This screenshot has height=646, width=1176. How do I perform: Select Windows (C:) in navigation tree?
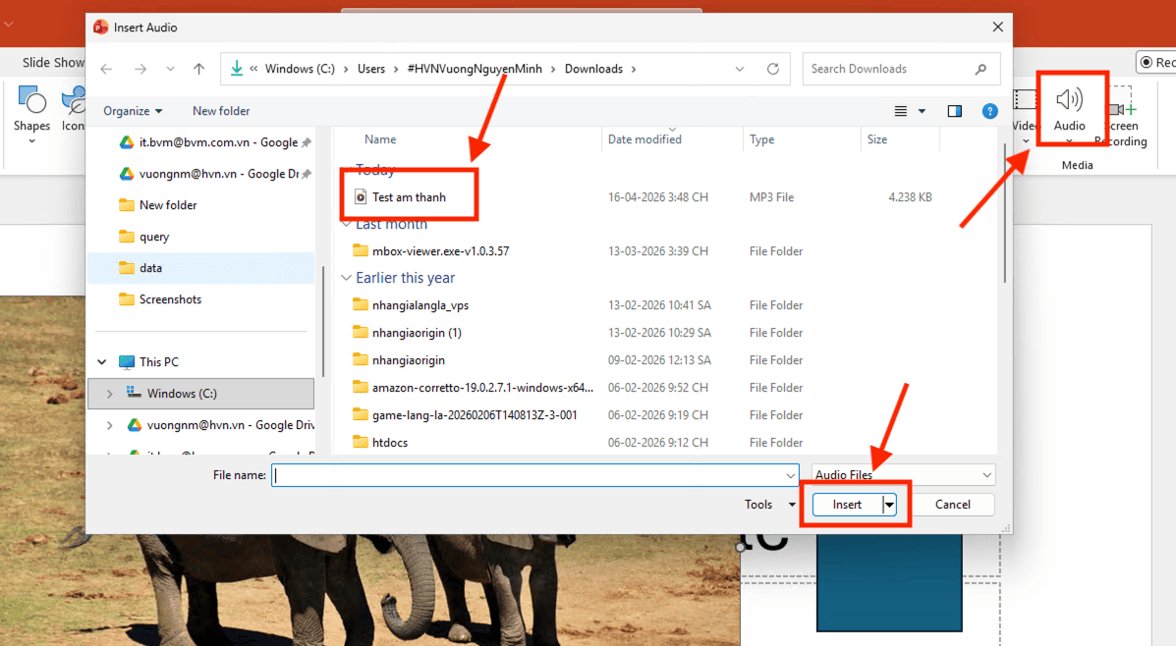coord(182,394)
